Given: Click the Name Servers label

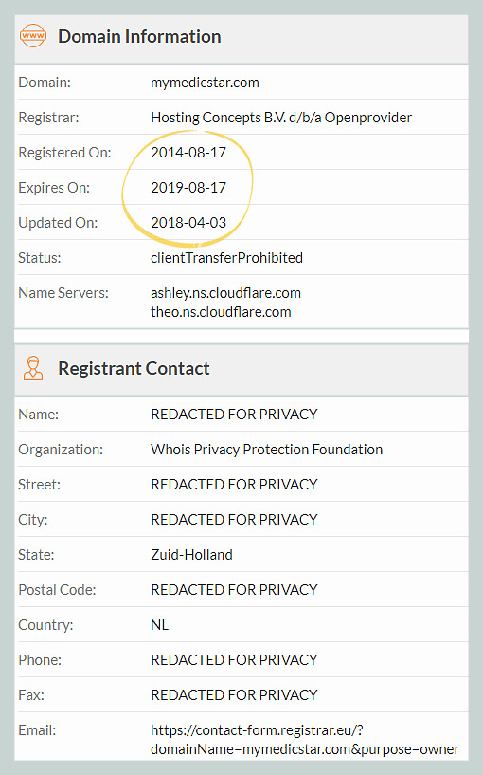Looking at the screenshot, I should [x=63, y=292].
